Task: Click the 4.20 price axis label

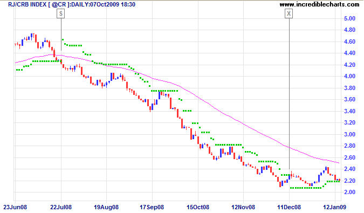Action: 349,65
